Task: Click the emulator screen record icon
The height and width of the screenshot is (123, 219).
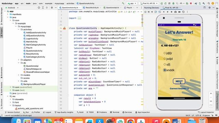Action: pyautogui.click(x=179, y=12)
